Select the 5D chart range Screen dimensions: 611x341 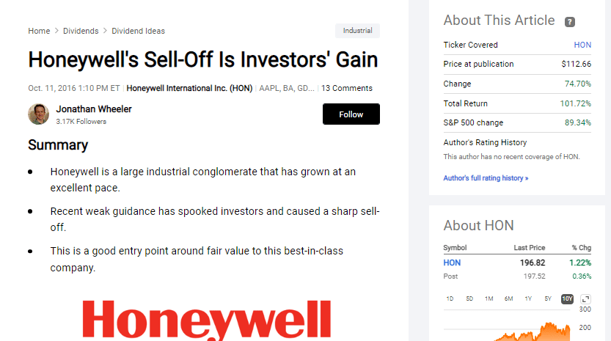[469, 299]
